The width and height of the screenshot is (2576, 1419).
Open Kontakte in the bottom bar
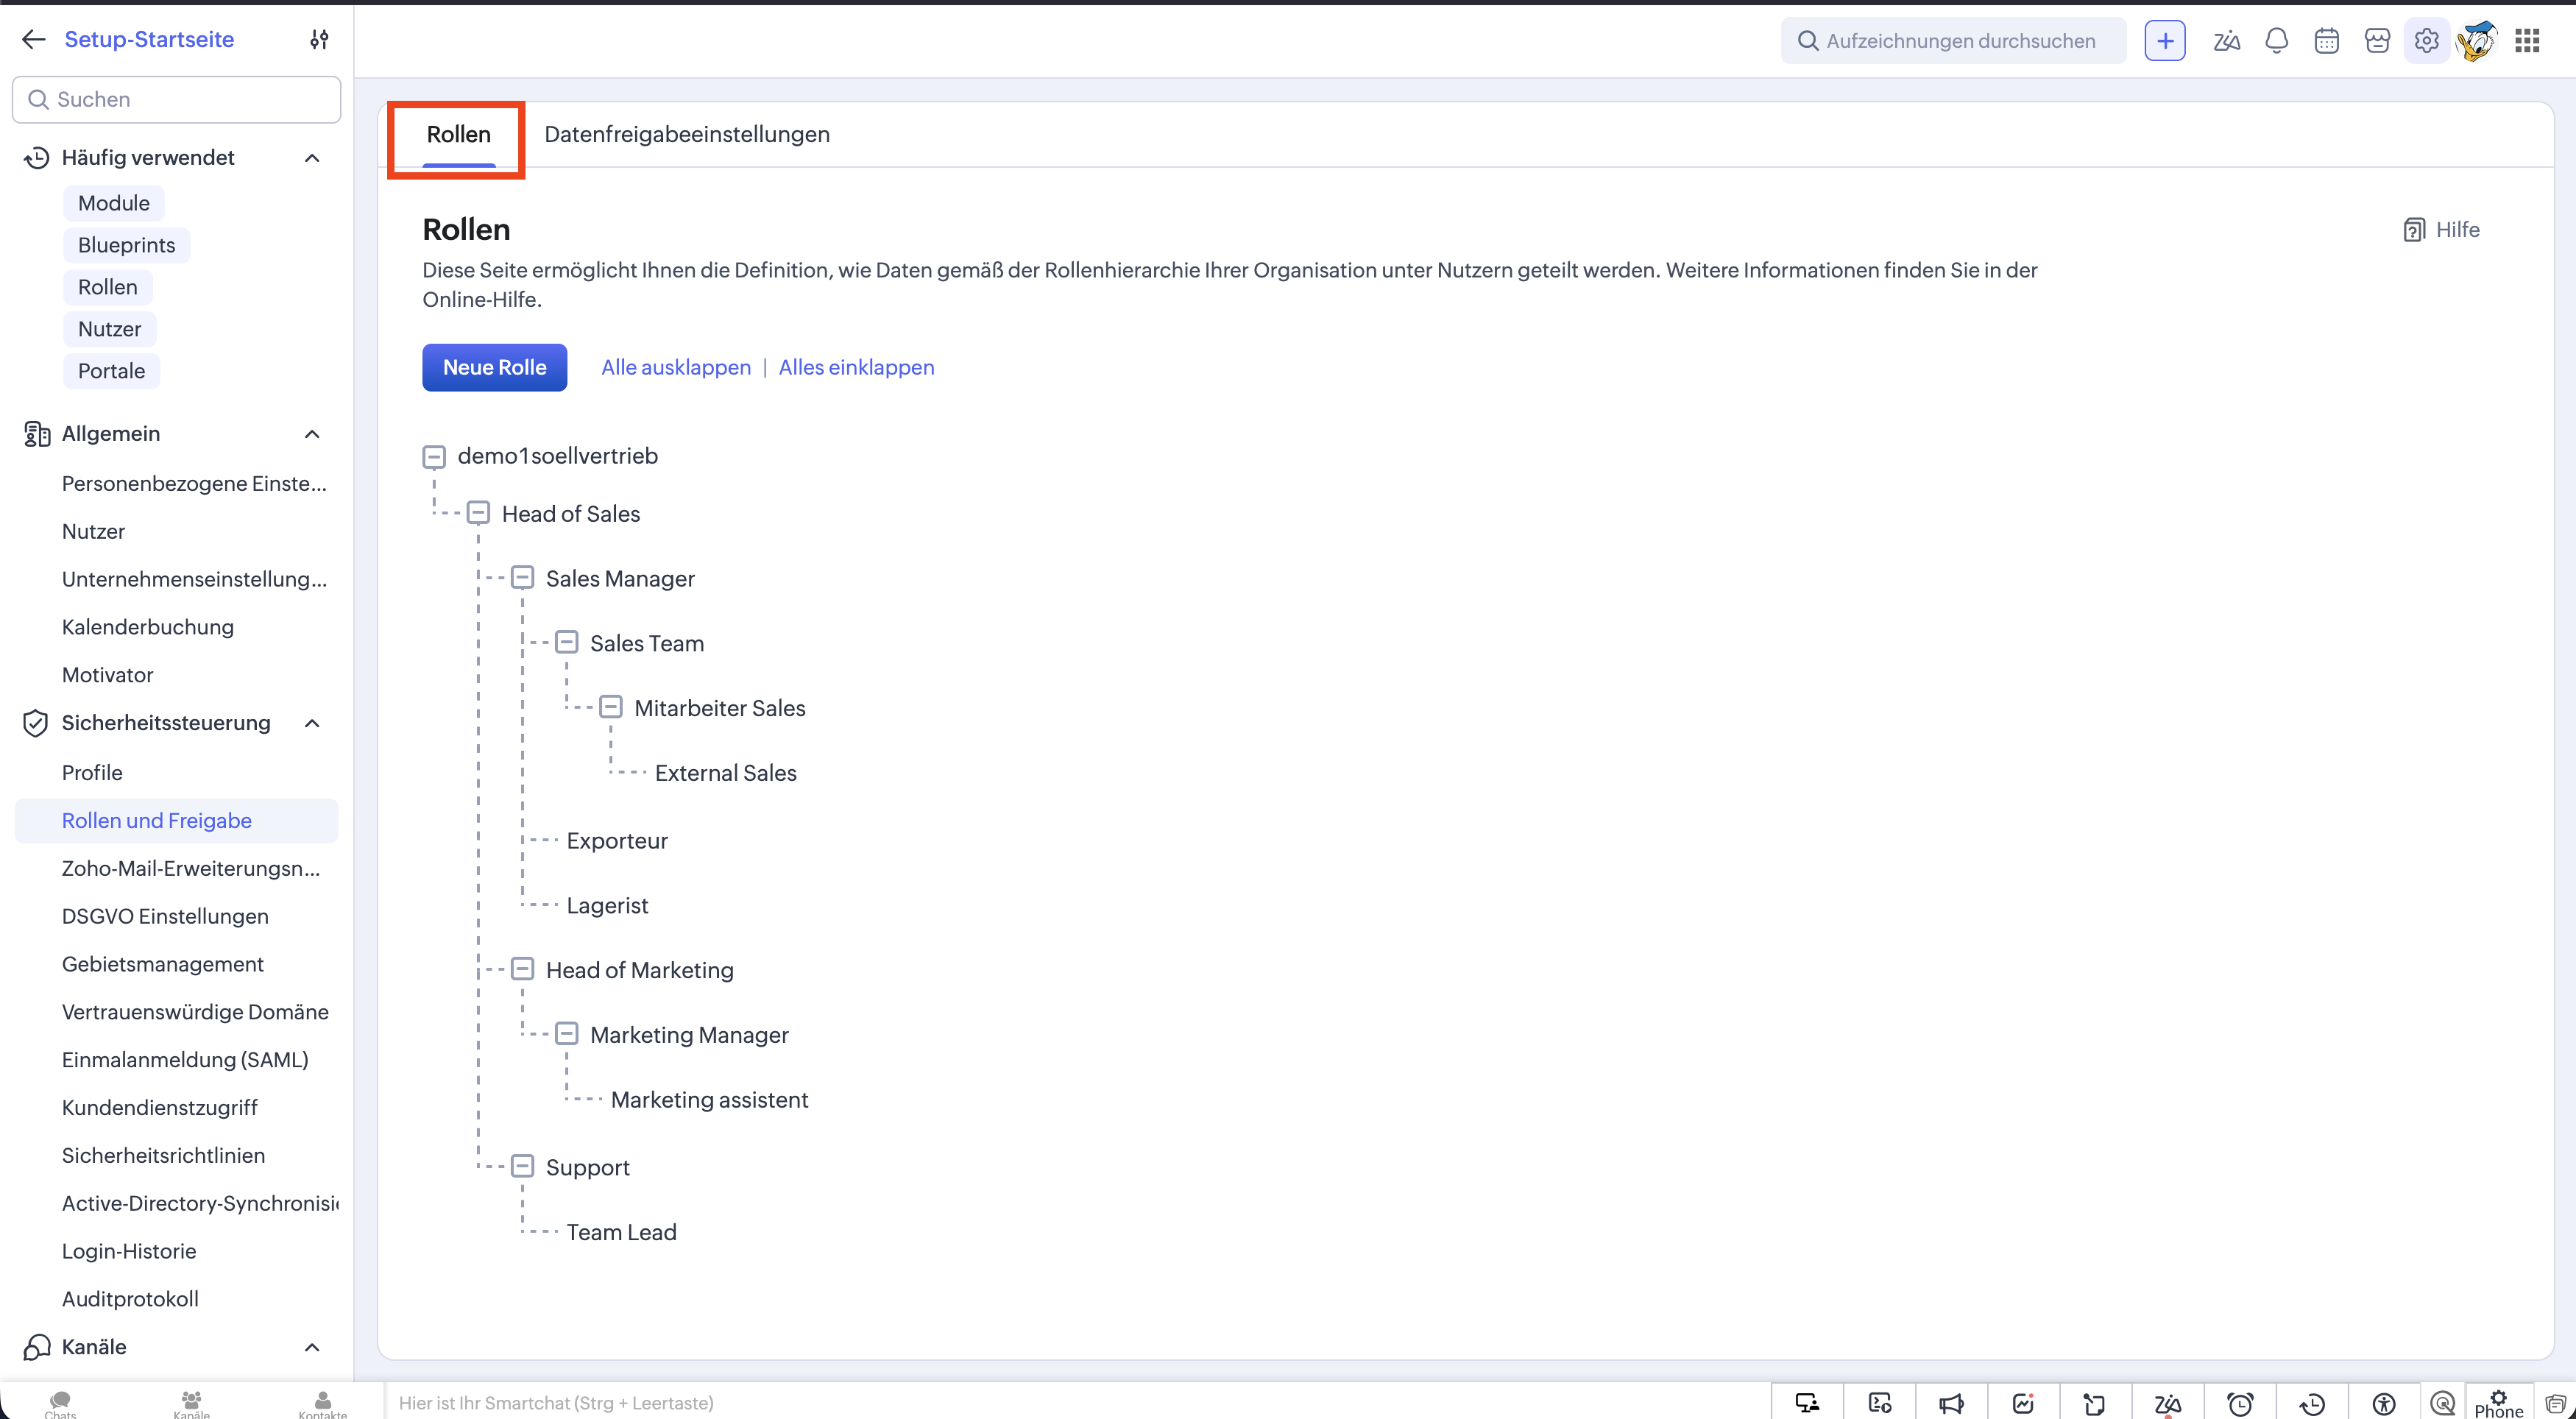coord(322,1404)
